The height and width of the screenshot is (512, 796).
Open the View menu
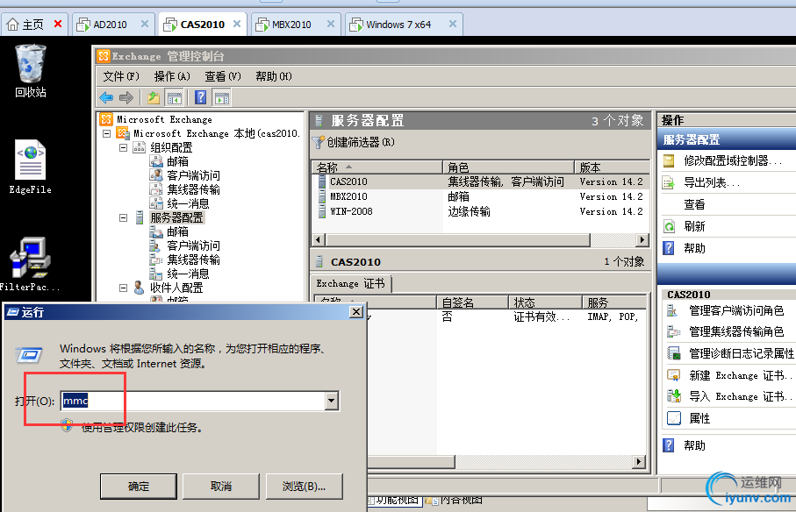[x=223, y=76]
